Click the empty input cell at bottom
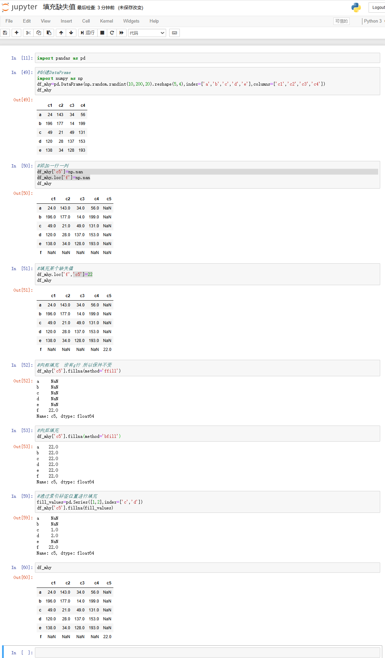 click(207, 653)
